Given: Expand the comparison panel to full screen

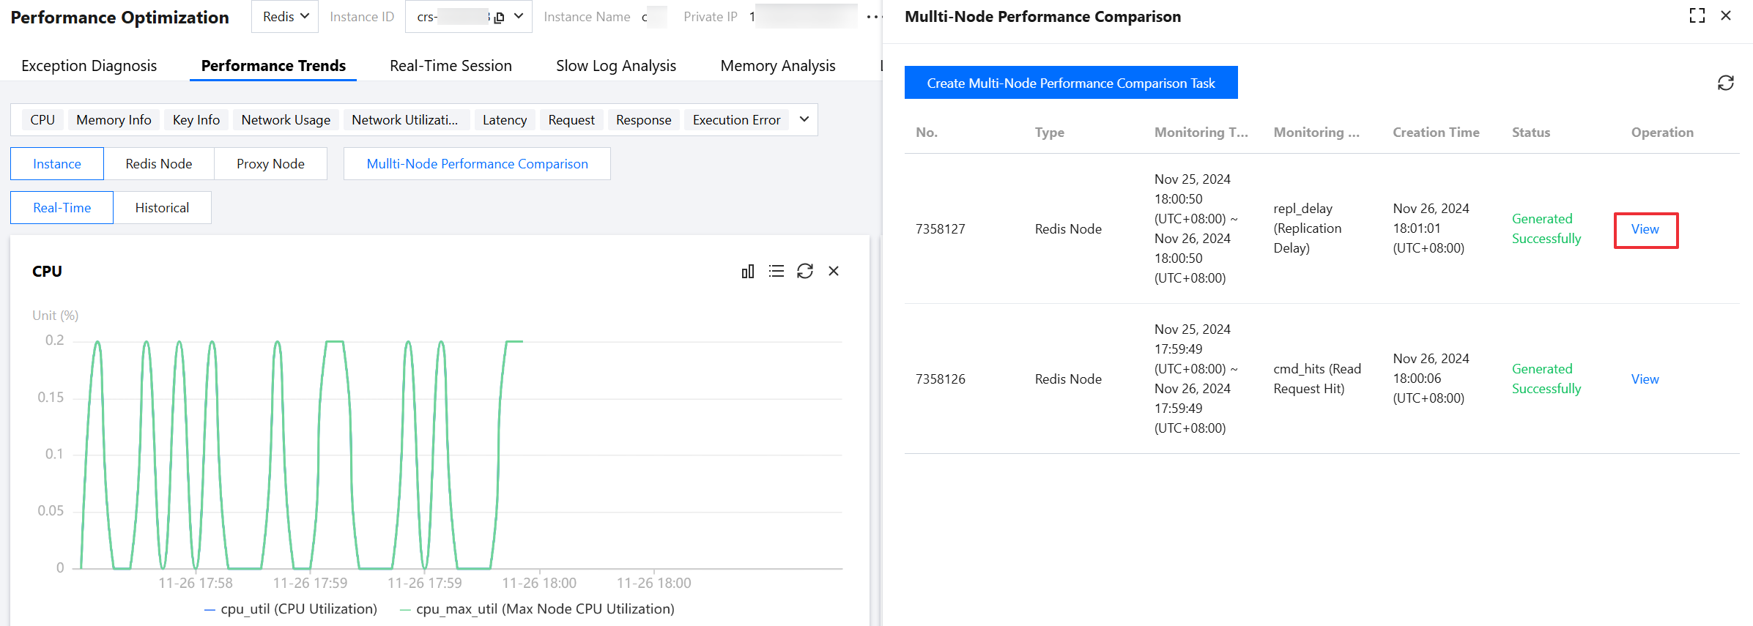Looking at the screenshot, I should [1697, 16].
